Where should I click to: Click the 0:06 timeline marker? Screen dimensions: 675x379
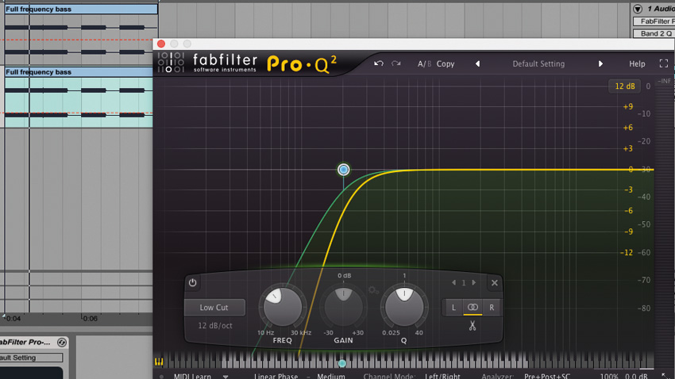click(90, 319)
